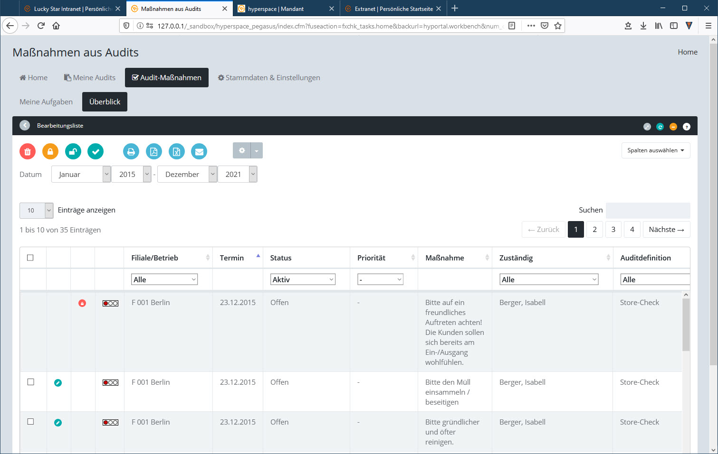Open the 'Stammdaten & Einstellungen' tab

click(269, 78)
